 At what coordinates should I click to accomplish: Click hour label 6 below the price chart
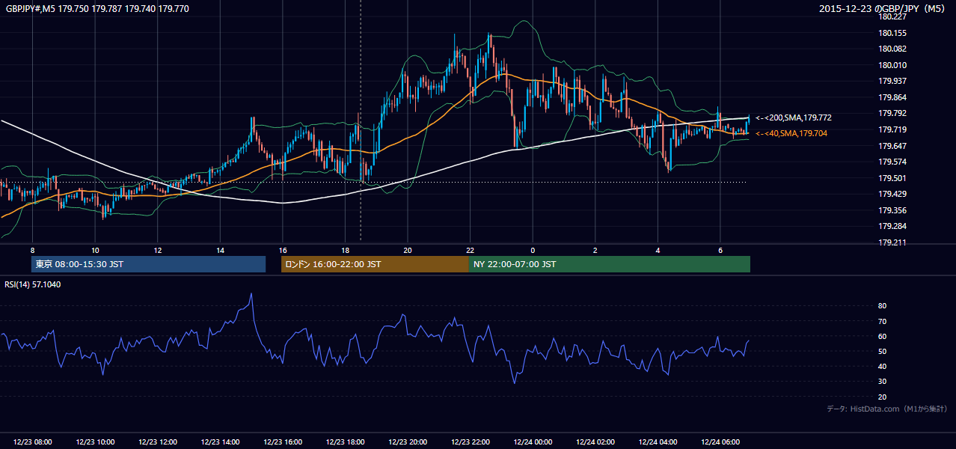pyautogui.click(x=720, y=249)
